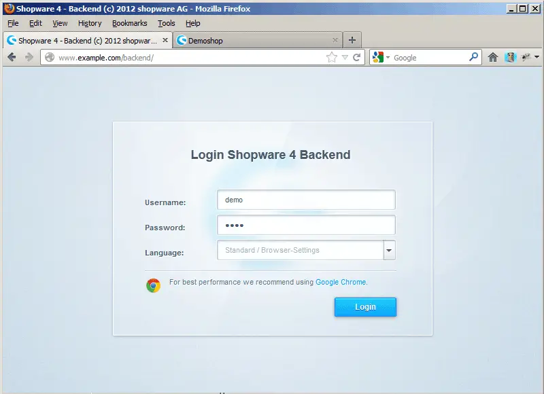Click the Shopware favicon on the Demoshop tab

pyautogui.click(x=182, y=40)
